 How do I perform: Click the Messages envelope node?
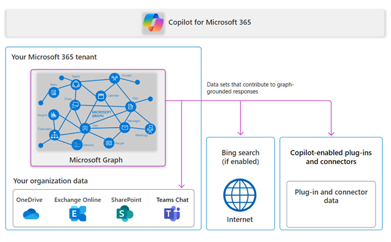(x=125, y=128)
